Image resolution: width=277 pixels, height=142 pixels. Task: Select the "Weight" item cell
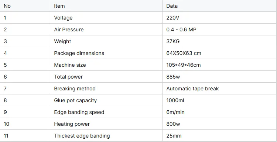106,41
